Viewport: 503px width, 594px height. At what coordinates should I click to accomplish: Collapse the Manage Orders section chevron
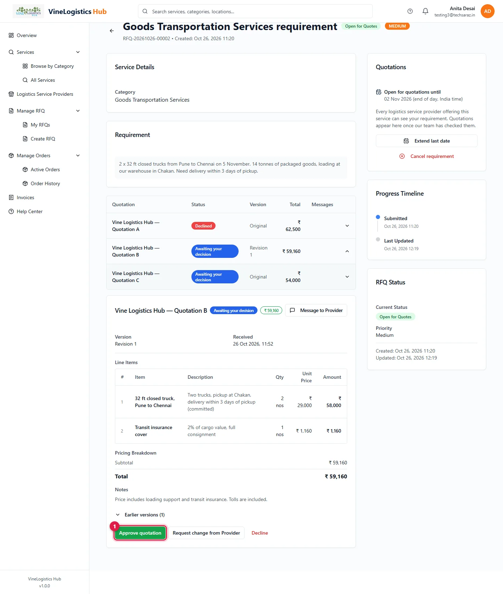point(78,155)
